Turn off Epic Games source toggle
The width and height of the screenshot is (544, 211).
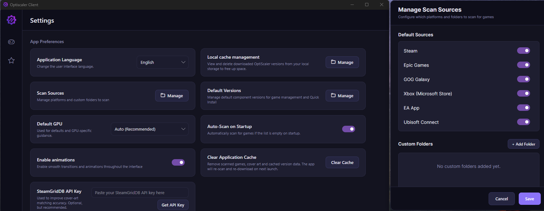point(523,65)
